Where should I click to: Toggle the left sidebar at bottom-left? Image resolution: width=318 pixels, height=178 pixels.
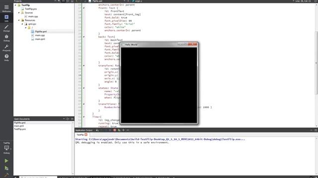pos(15,177)
